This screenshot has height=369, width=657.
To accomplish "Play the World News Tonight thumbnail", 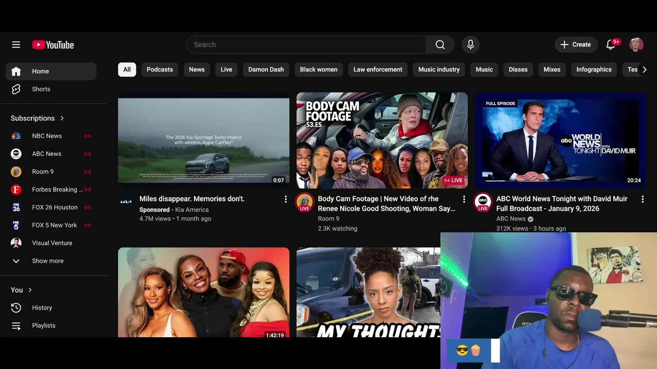I will click(560, 140).
